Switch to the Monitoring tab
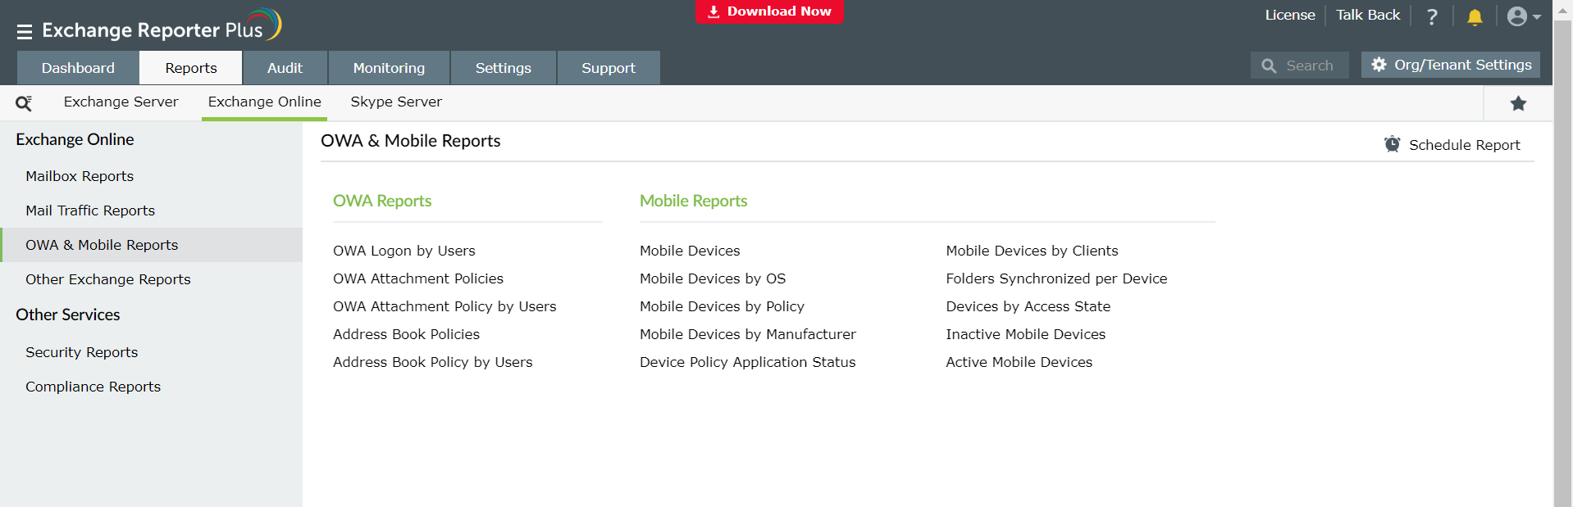 point(389,68)
